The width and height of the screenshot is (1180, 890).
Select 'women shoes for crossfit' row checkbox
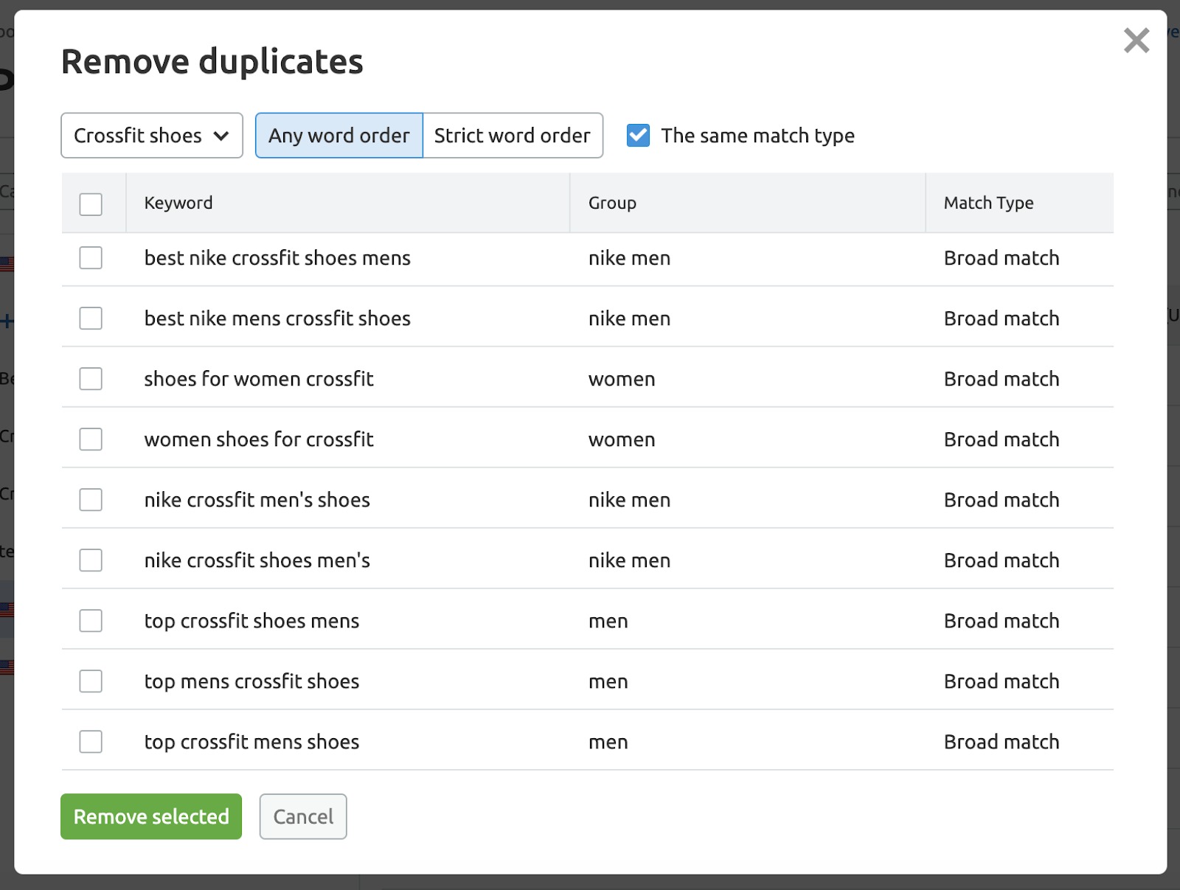point(90,439)
